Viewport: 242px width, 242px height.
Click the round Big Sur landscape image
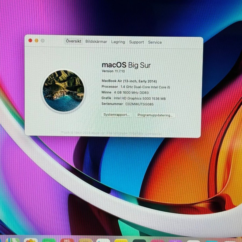click(63, 91)
